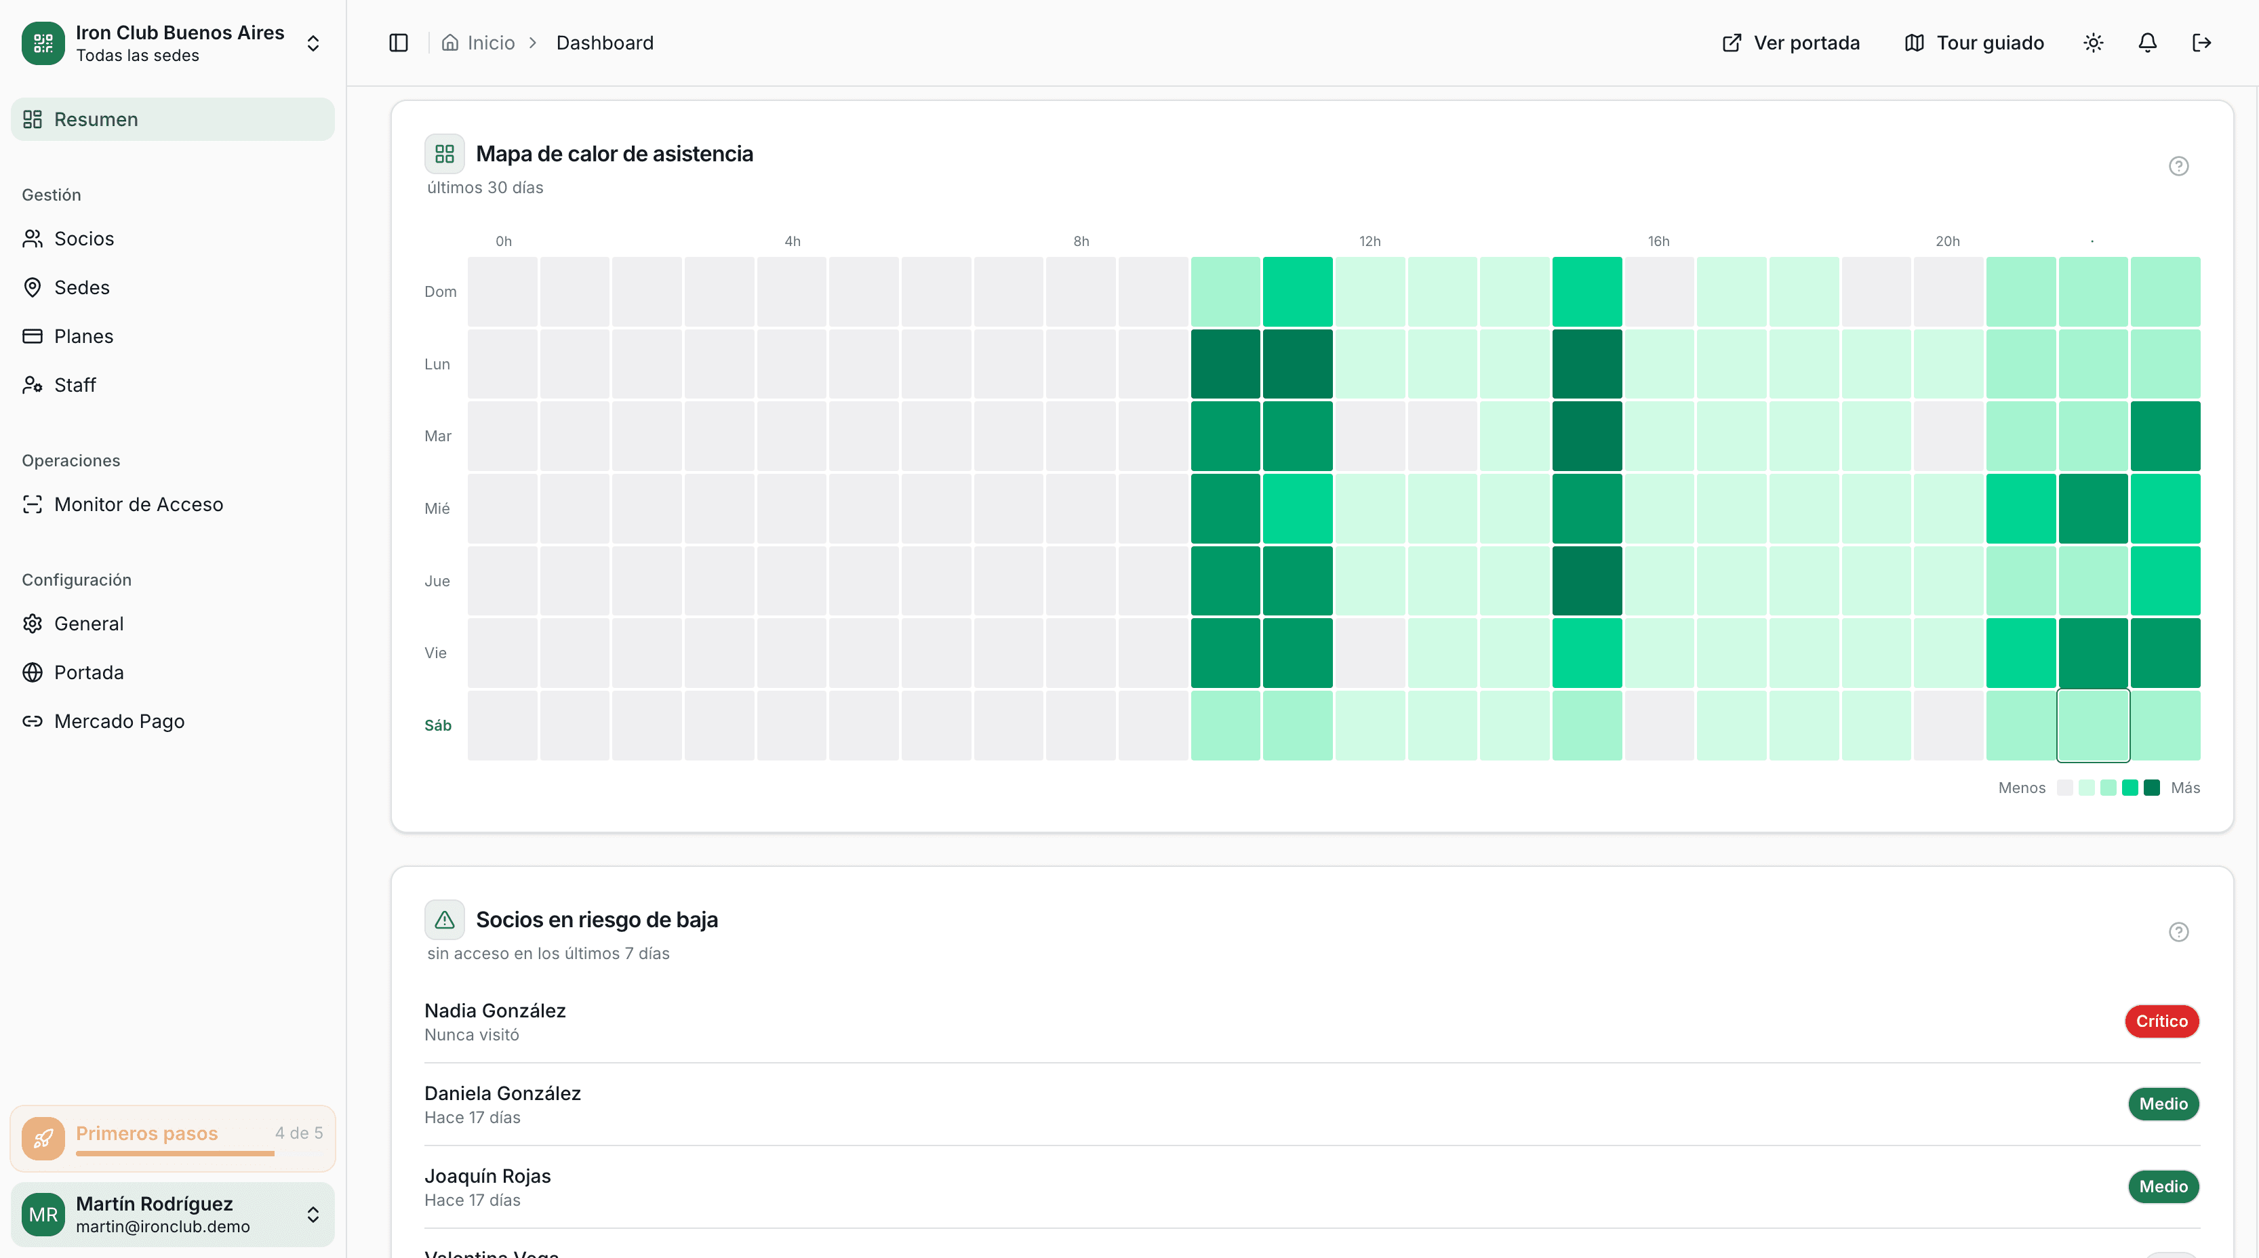
Task: Click the Iron Club QR logo icon
Action: coord(43,43)
